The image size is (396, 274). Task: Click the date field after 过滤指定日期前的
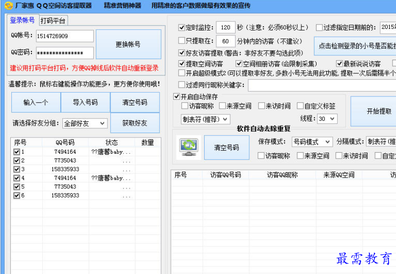pos(388,27)
